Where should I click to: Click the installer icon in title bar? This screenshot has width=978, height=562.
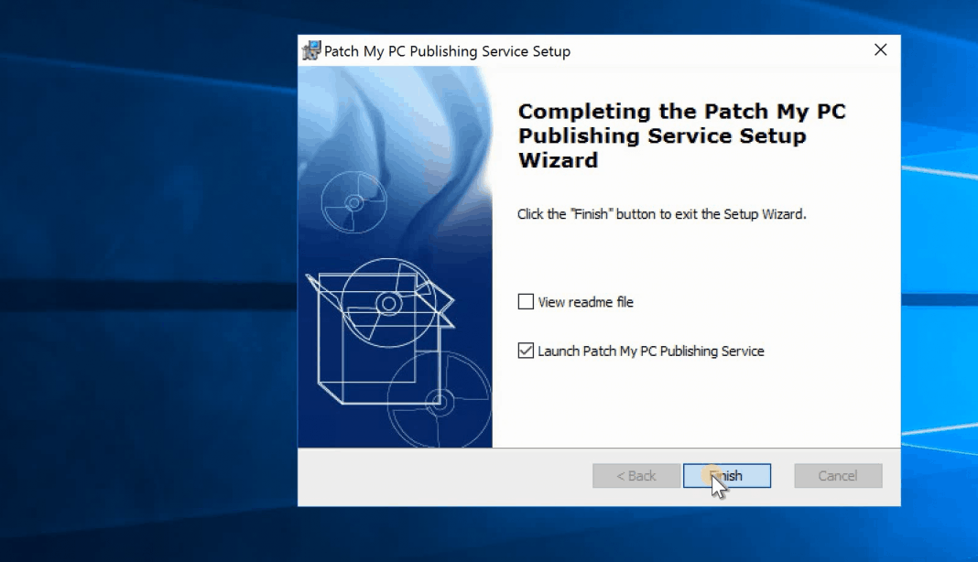pos(311,50)
